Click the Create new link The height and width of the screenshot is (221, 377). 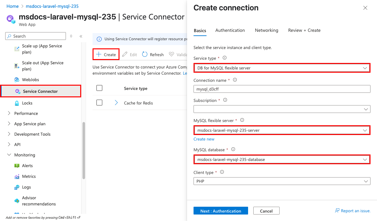point(204,139)
